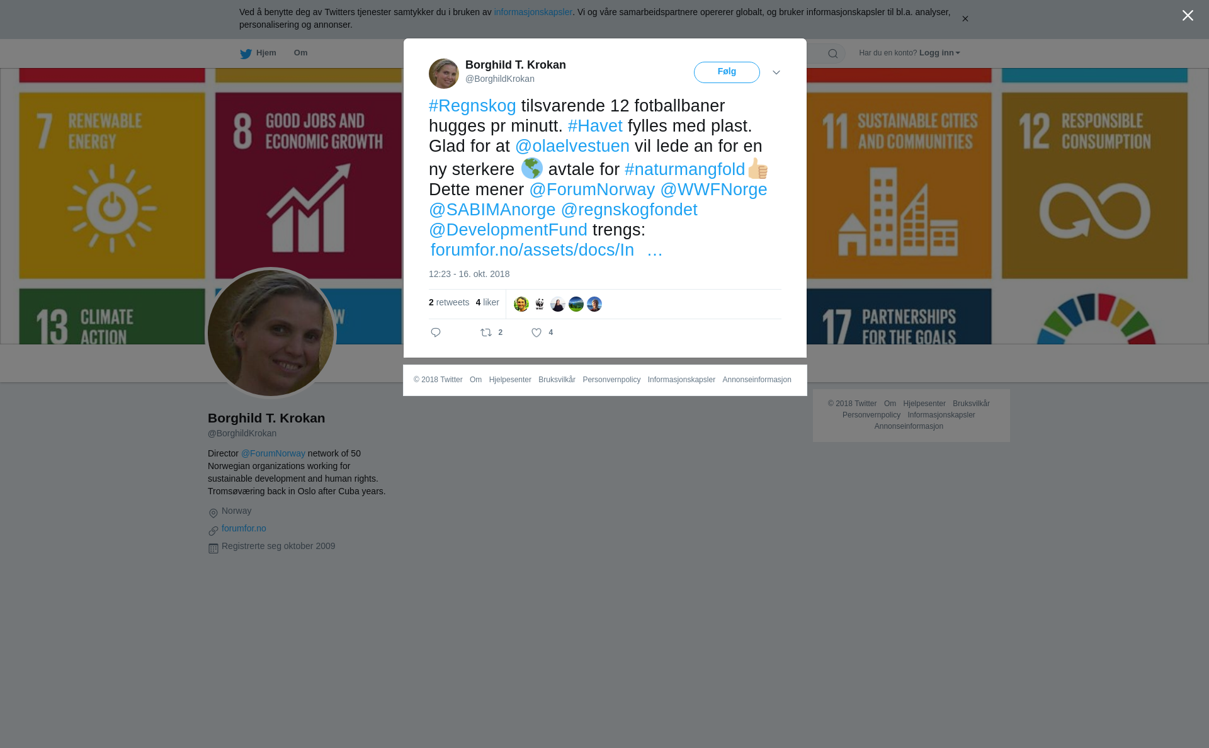Click the reply speech bubble icon
Image resolution: width=1209 pixels, height=748 pixels.
point(436,332)
